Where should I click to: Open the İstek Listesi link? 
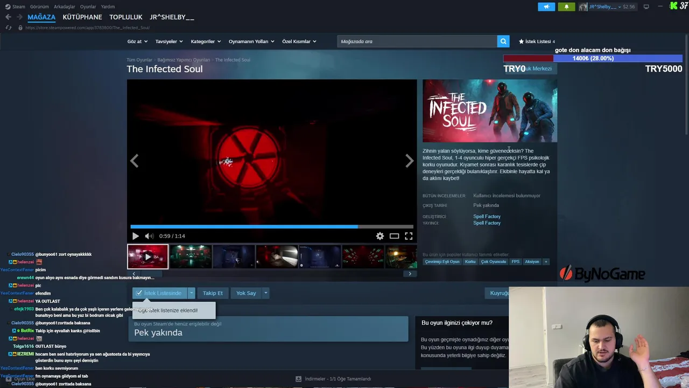coord(538,41)
